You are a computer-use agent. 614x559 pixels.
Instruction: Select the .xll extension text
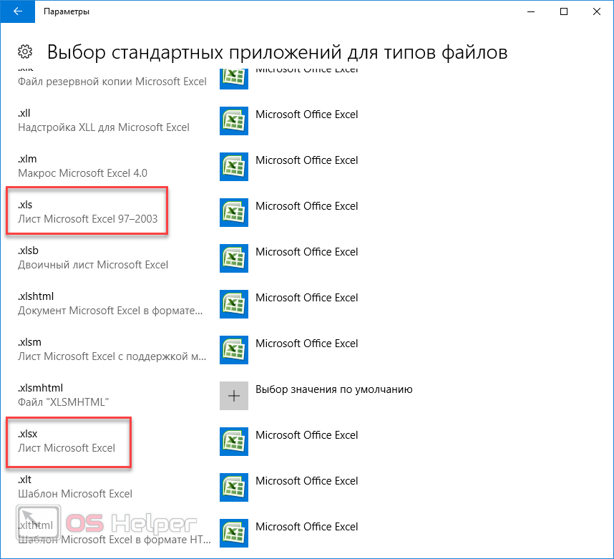pos(24,113)
